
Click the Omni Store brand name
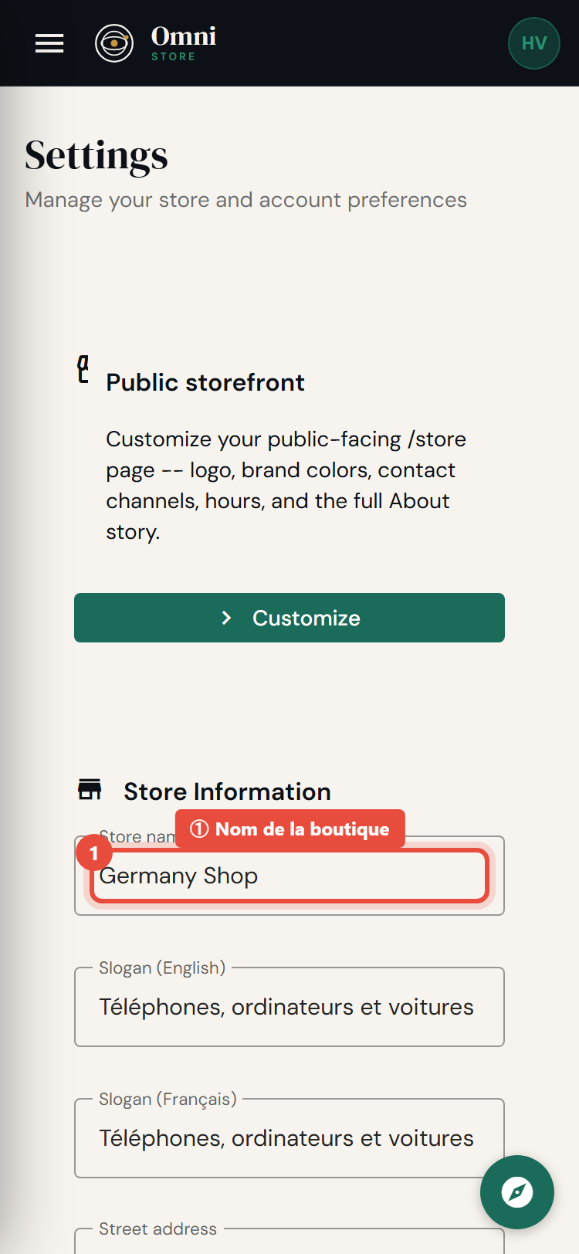[x=184, y=43]
